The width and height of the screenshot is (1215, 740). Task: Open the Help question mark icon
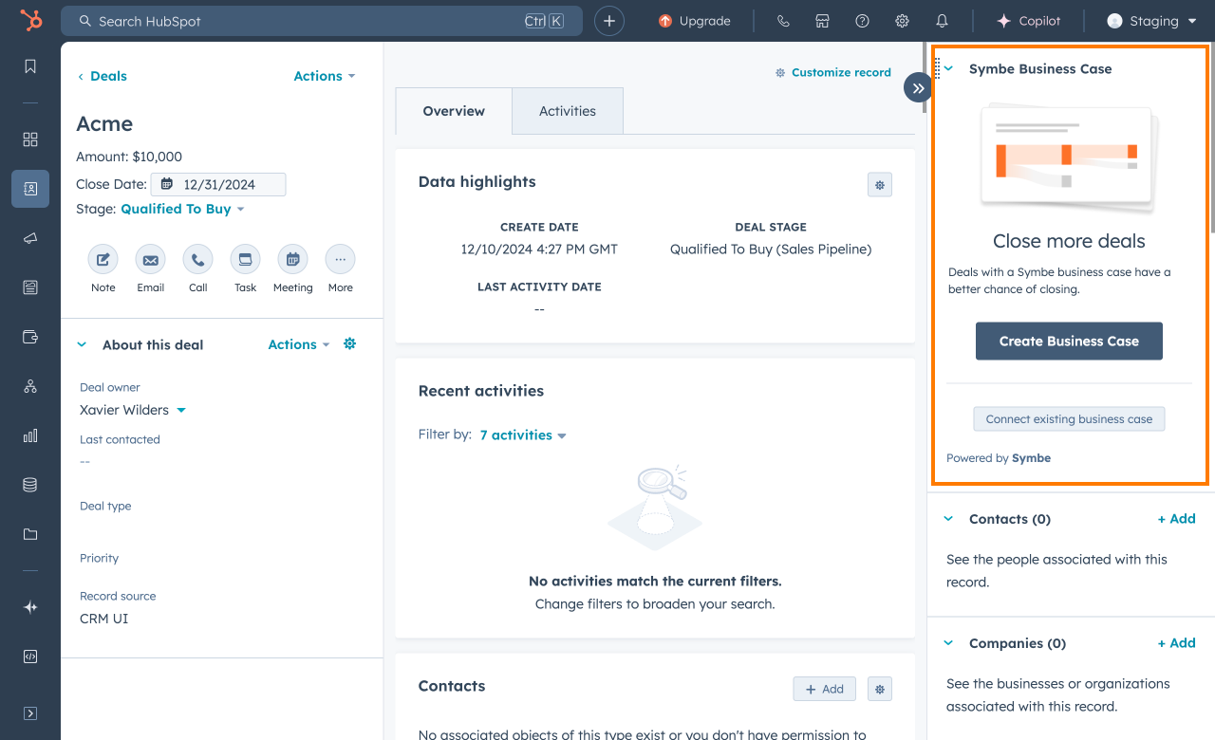click(862, 21)
